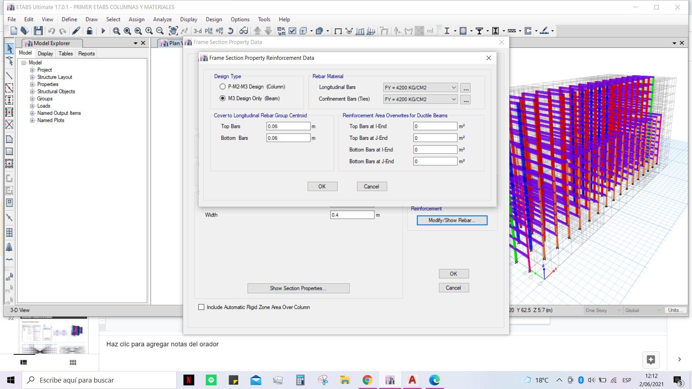Select P-M2-M3 Design (Column) radio button

222,87
